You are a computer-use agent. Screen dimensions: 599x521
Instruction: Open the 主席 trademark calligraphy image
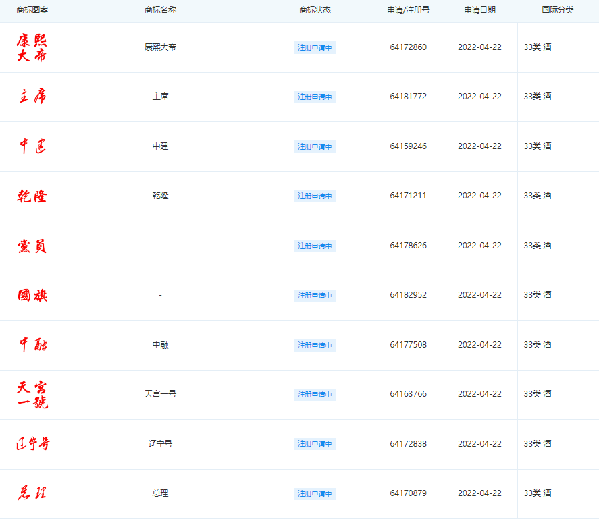click(x=32, y=97)
